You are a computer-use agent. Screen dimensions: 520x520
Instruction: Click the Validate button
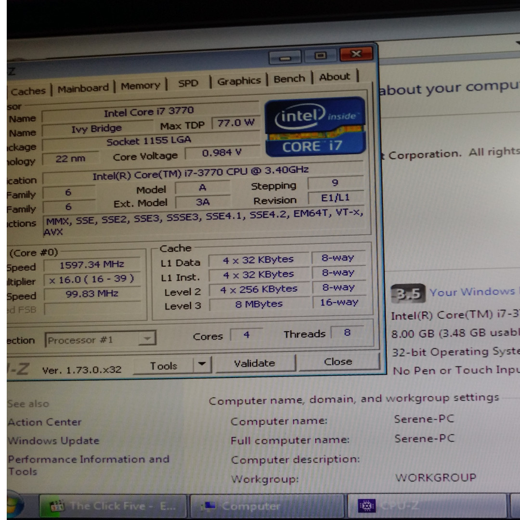[x=255, y=363]
